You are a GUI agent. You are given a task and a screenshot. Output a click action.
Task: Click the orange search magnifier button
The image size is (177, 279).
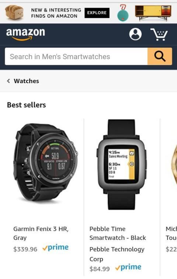[x=160, y=57]
